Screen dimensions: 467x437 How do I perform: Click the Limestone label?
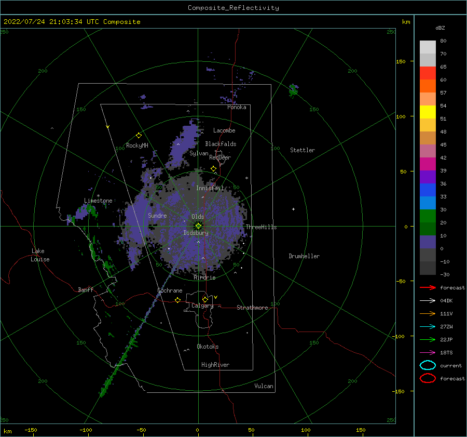(x=98, y=201)
